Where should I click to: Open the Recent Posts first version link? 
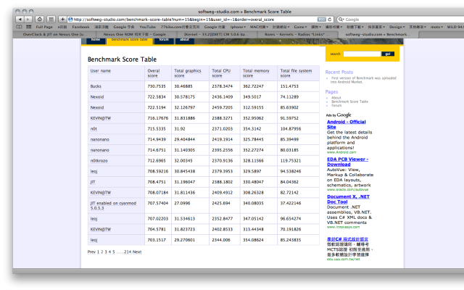[363, 80]
